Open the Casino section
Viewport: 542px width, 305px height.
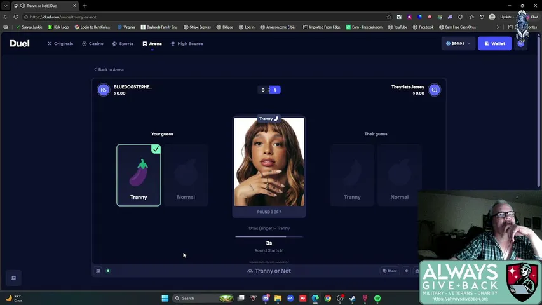pyautogui.click(x=93, y=44)
